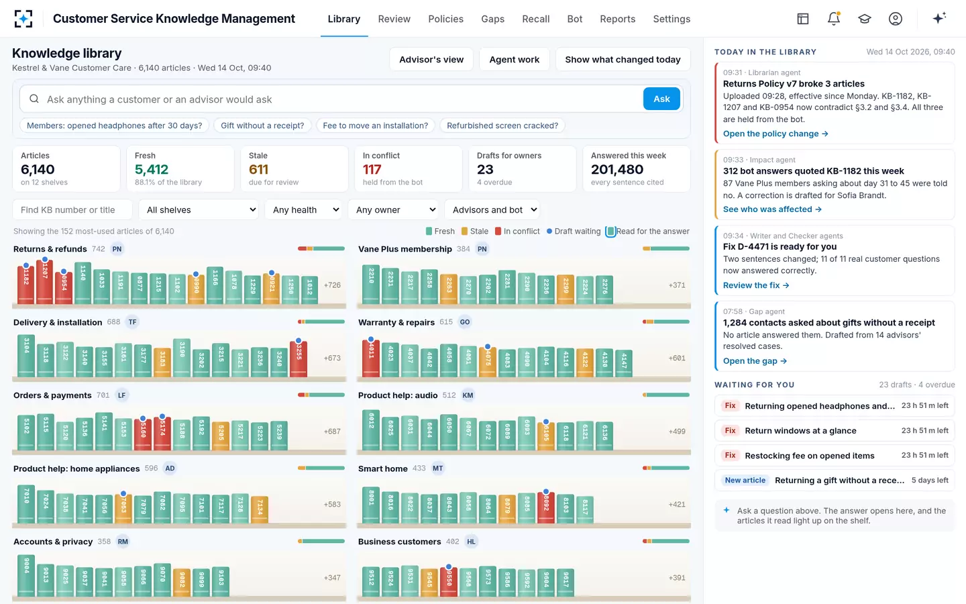The width and height of the screenshot is (966, 604).
Task: Click the LF owner badge on Orders & payments
Action: (121, 395)
